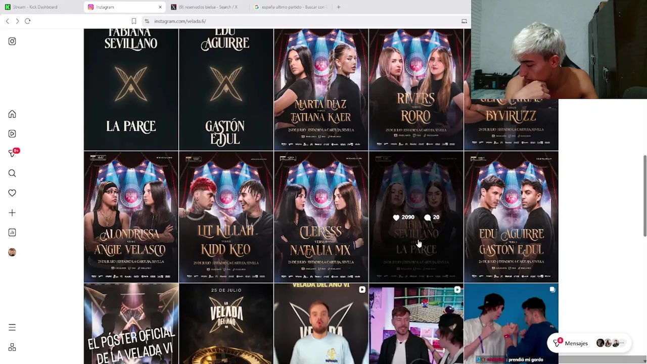Create new post plus icon
This screenshot has height=364, width=647.
[12, 213]
